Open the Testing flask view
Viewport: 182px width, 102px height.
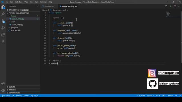(x=3, y=42)
